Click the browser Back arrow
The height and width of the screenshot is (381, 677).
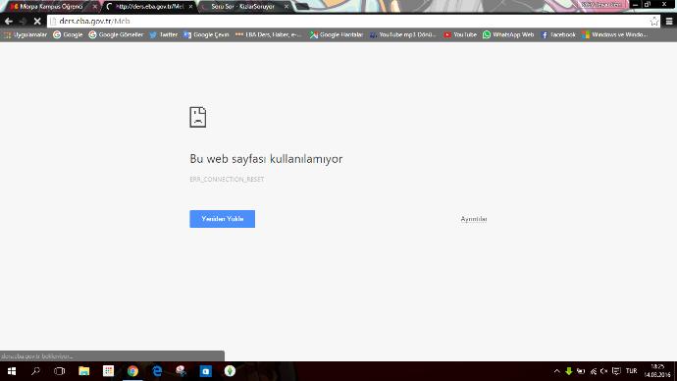[9, 22]
